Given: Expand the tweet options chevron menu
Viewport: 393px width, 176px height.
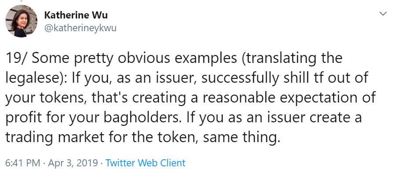Looking at the screenshot, I should (382, 14).
